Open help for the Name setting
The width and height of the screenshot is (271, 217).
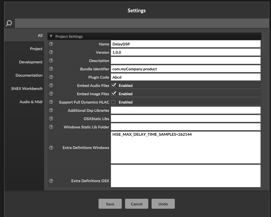[x=51, y=44]
